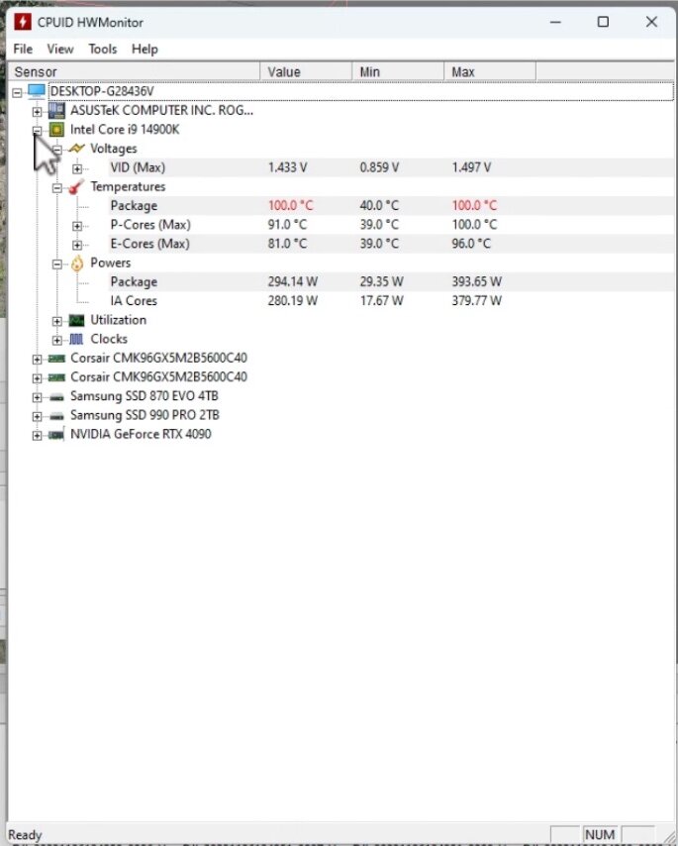Click the 0.859 V VID minimum
This screenshot has width=678, height=846.
coord(379,167)
